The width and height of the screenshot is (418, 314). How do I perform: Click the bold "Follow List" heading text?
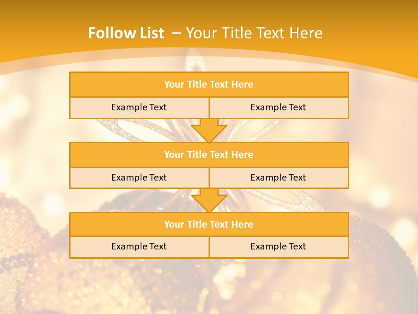pos(126,33)
